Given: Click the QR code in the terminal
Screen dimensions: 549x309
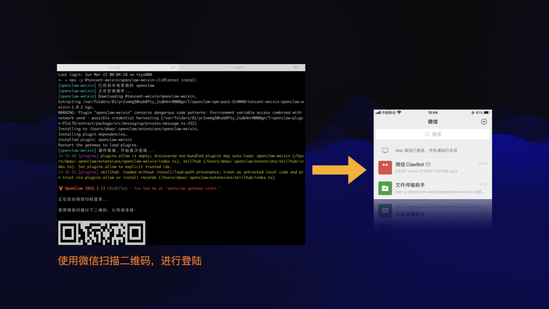Looking at the screenshot, I should click(102, 232).
